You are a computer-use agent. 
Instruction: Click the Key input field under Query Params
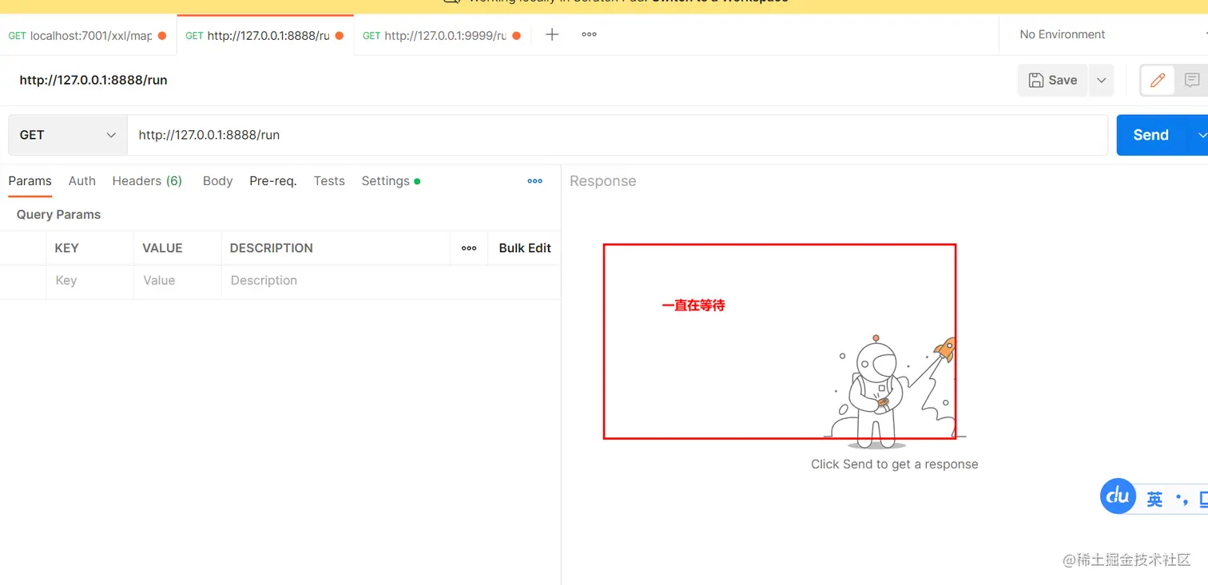(x=89, y=281)
